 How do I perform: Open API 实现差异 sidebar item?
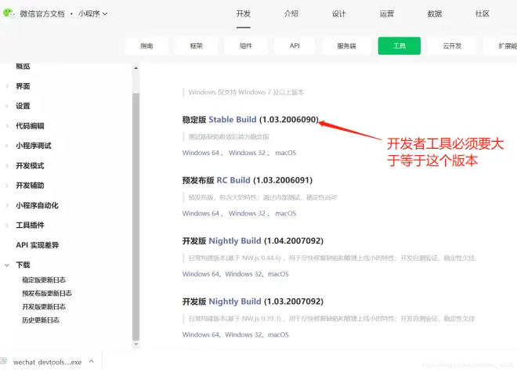pyautogui.click(x=38, y=245)
